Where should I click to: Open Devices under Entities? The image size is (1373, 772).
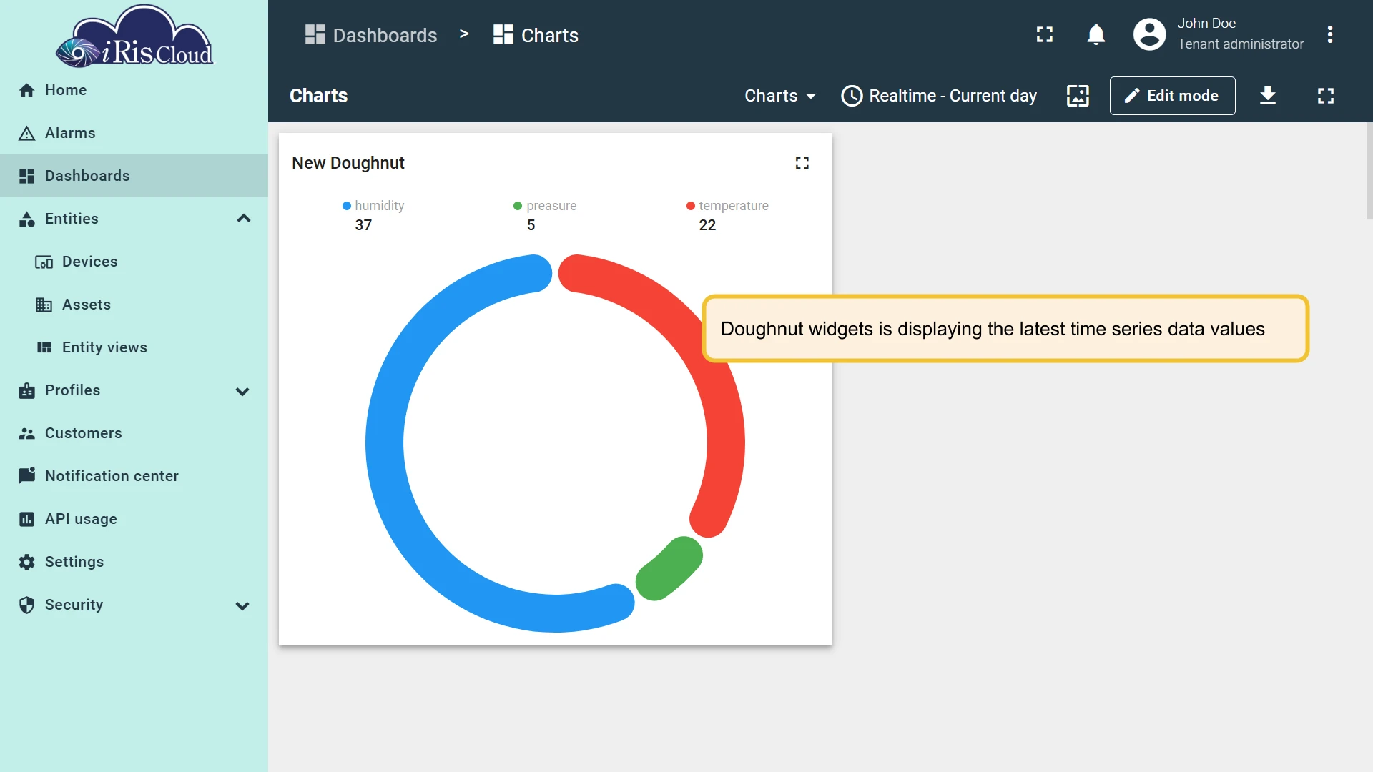pos(134,262)
